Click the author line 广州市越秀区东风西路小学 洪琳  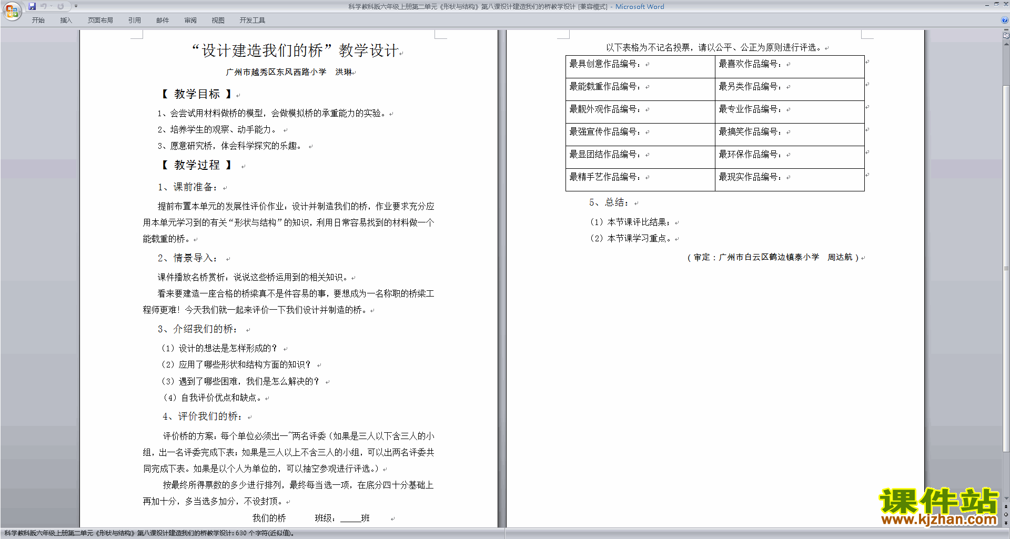tap(289, 72)
